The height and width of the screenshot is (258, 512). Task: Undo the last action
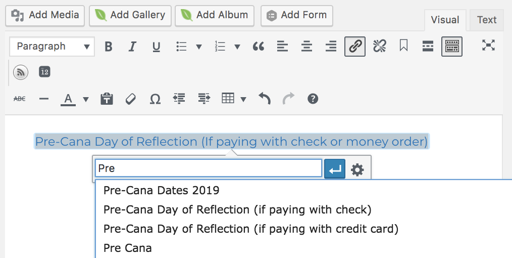pyautogui.click(x=265, y=99)
